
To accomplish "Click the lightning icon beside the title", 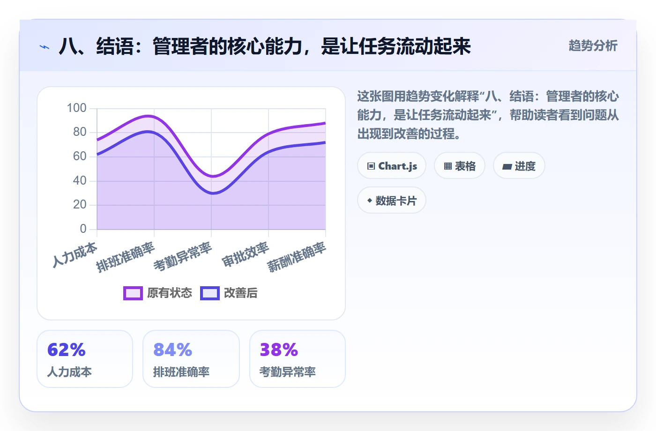I will point(45,47).
